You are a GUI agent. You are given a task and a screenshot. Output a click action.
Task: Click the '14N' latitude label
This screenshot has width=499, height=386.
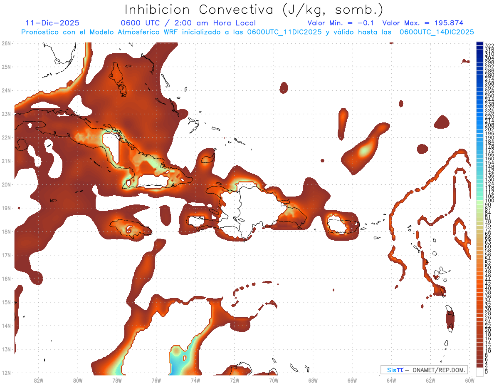[6, 326]
